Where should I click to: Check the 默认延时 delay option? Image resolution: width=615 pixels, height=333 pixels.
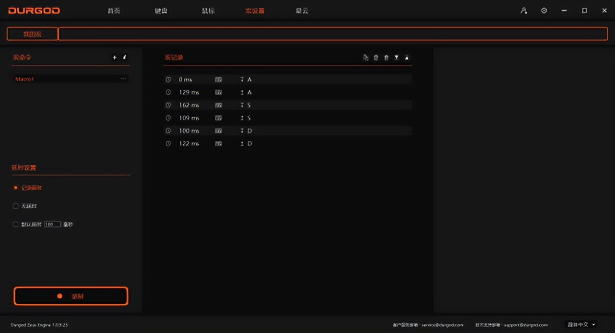[15, 224]
